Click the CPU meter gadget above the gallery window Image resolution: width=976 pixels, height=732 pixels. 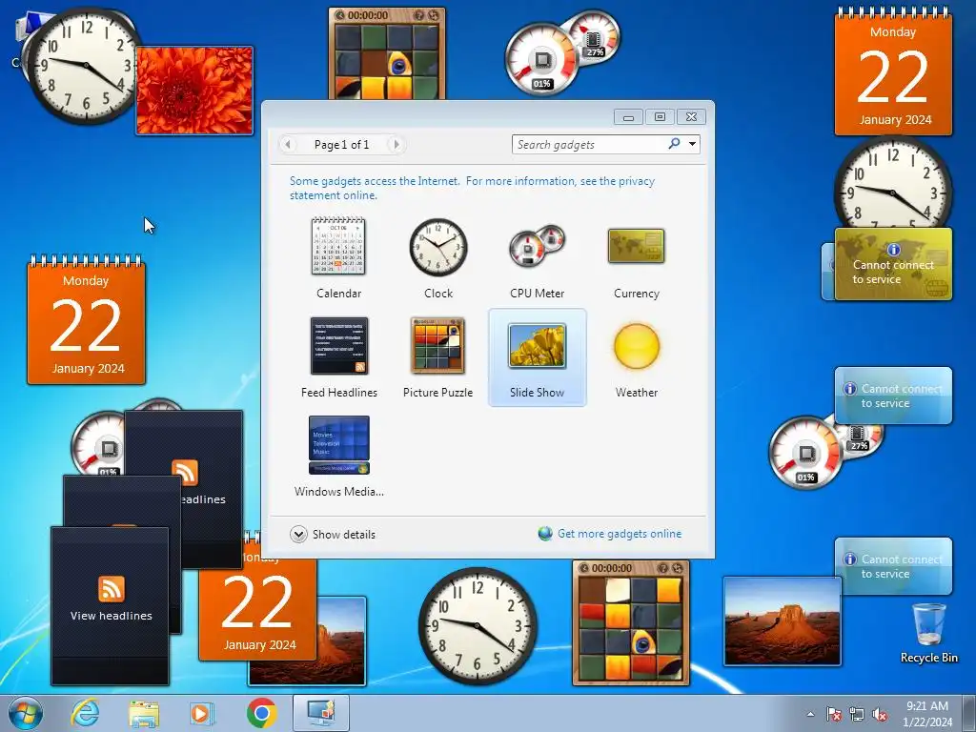(x=561, y=52)
